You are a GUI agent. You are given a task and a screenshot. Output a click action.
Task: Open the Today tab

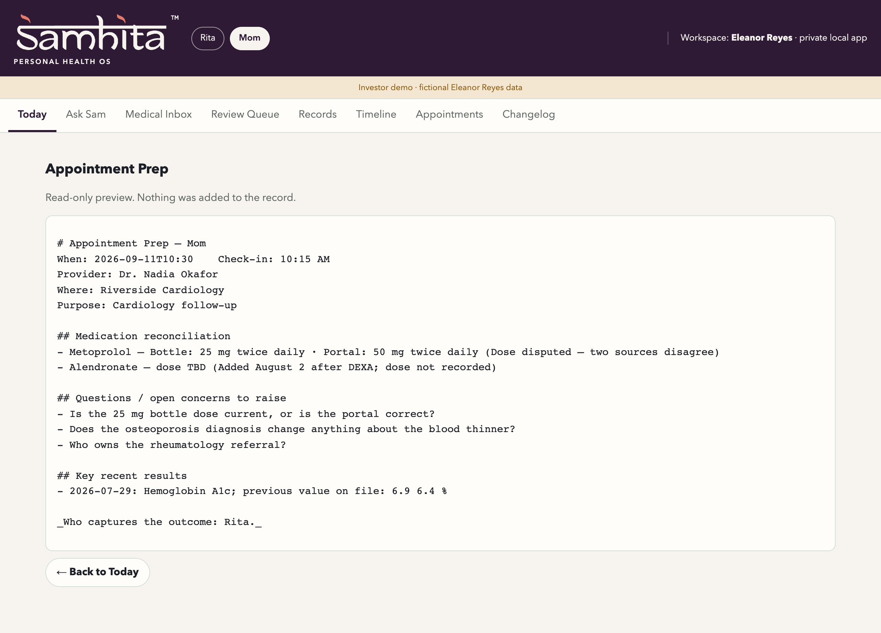32,115
